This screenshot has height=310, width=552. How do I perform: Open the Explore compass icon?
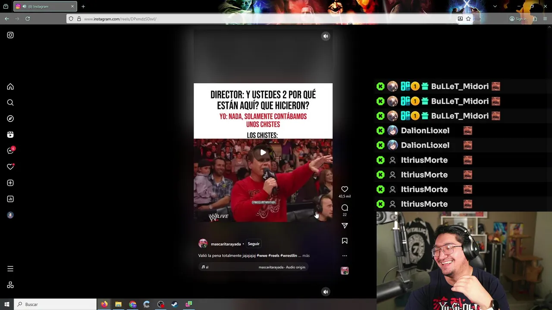(10, 119)
